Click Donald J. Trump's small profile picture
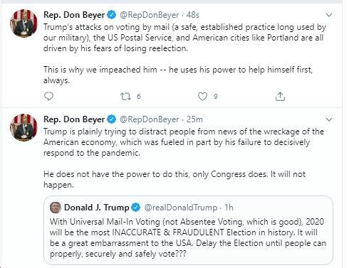Image resolution: width=349 pixels, height=268 pixels. coord(56,208)
